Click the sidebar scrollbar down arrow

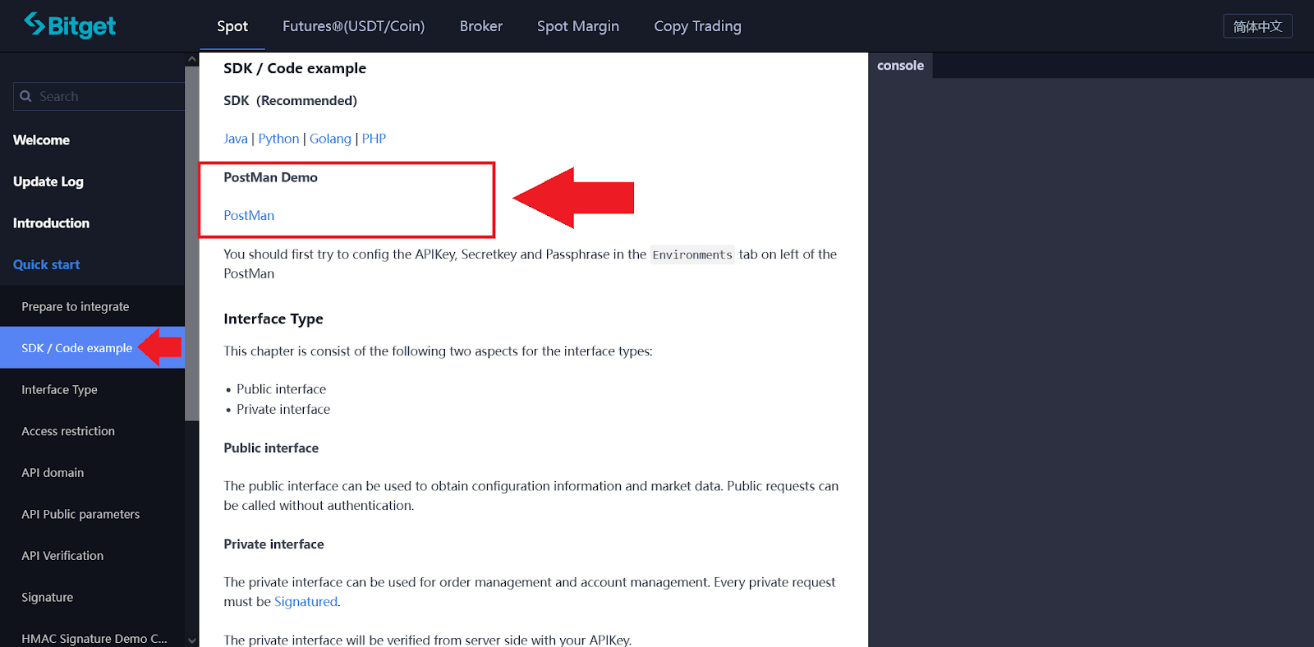click(192, 640)
